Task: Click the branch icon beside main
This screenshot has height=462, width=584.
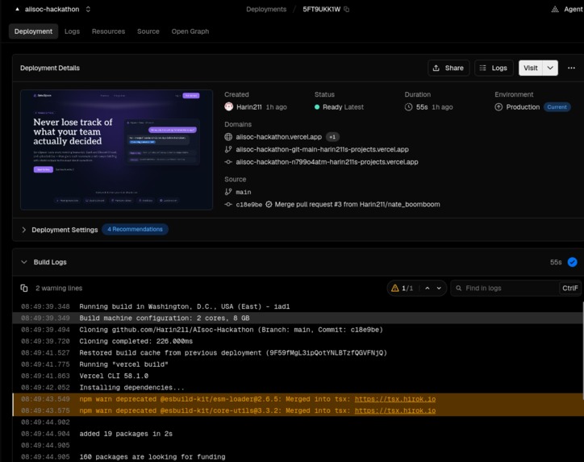Action: point(228,192)
